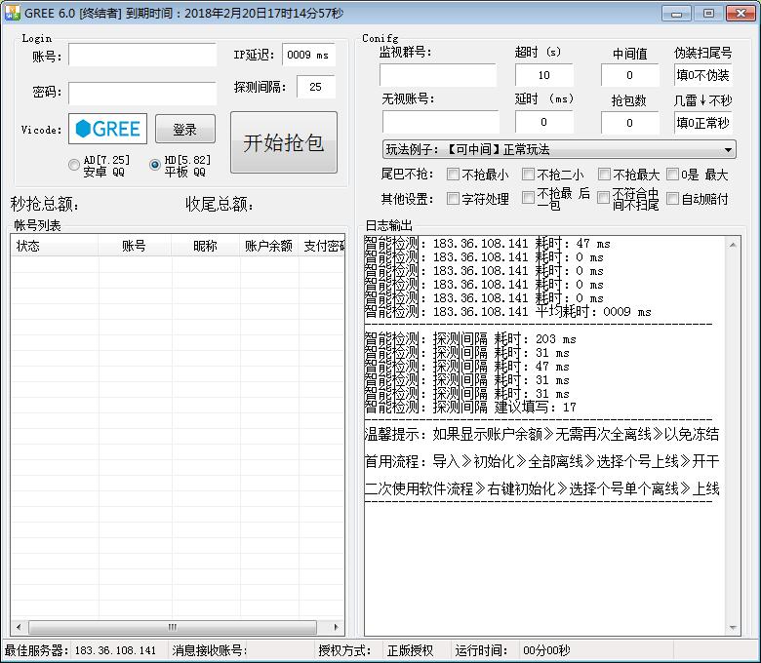The image size is (761, 663).
Task: Toggle the 不抢二小 checkbox
Action: point(528,175)
